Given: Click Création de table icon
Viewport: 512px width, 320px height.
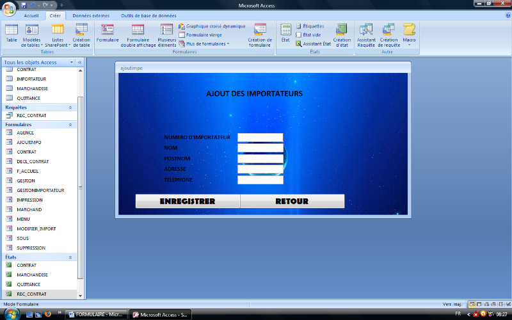Looking at the screenshot, I should tap(81, 35).
